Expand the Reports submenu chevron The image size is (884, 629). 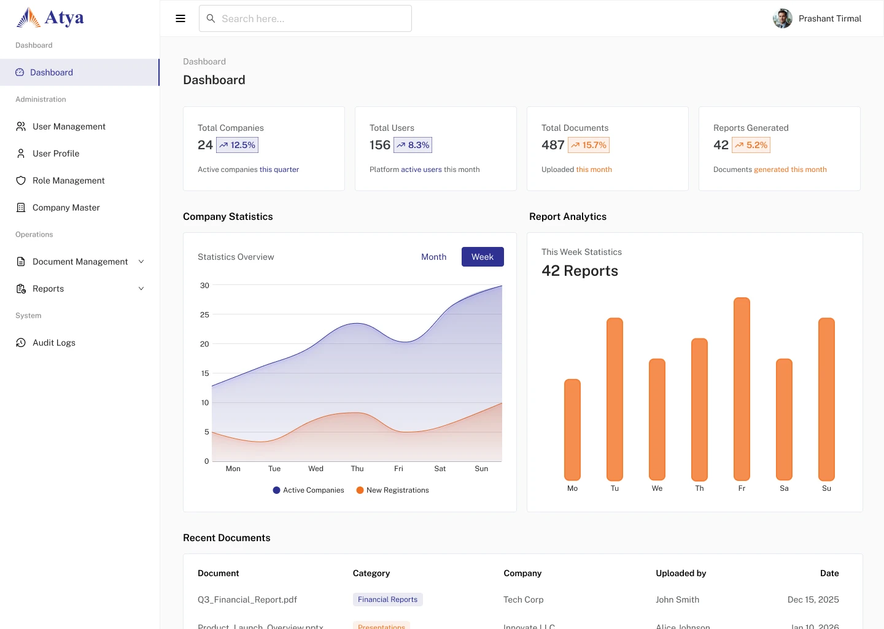pyautogui.click(x=141, y=289)
